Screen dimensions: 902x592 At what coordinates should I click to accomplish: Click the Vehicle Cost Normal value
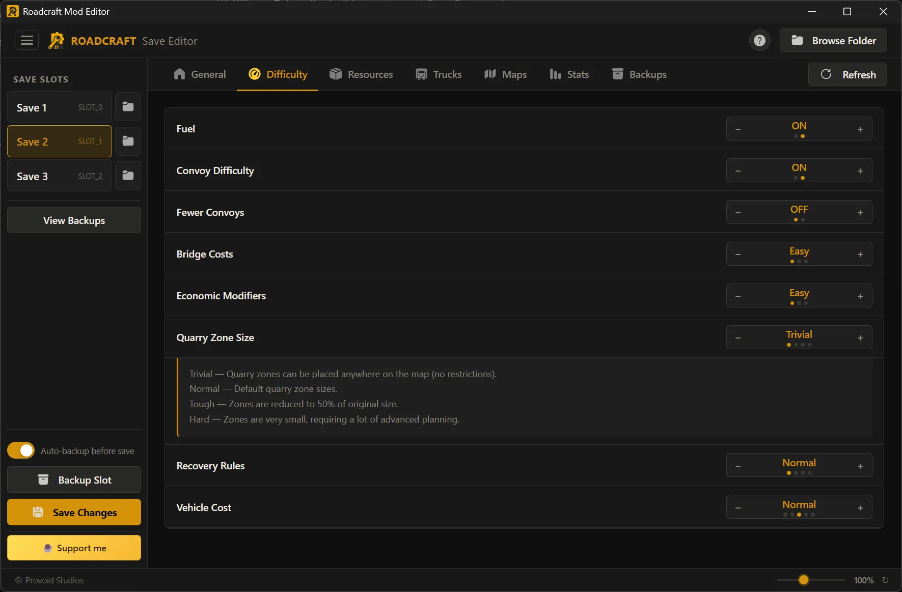(x=799, y=504)
